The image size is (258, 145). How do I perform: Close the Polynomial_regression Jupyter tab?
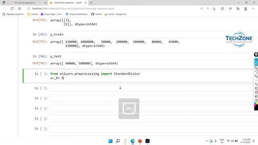(x=85, y=3)
